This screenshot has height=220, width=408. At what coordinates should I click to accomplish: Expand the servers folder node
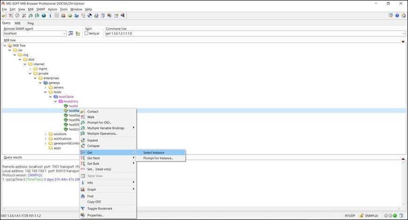[45, 88]
